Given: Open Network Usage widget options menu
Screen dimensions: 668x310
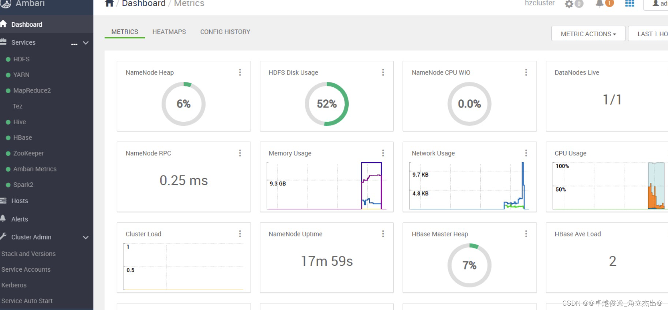Looking at the screenshot, I should pos(526,153).
